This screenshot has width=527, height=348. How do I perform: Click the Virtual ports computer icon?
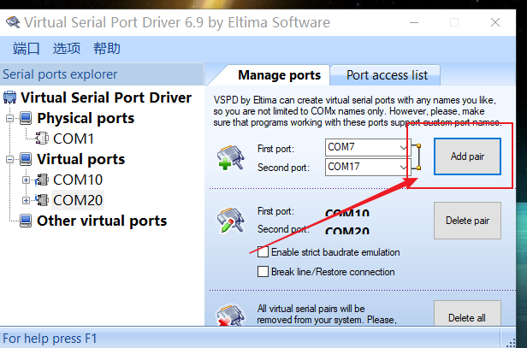(26, 159)
